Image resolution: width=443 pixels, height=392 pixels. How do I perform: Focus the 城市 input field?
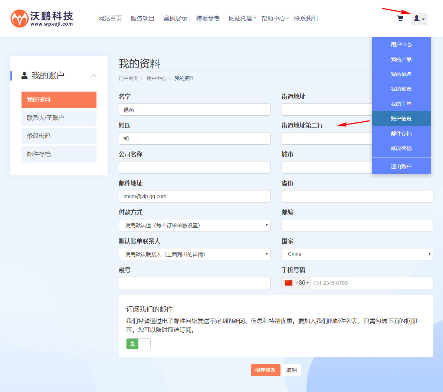click(326, 167)
